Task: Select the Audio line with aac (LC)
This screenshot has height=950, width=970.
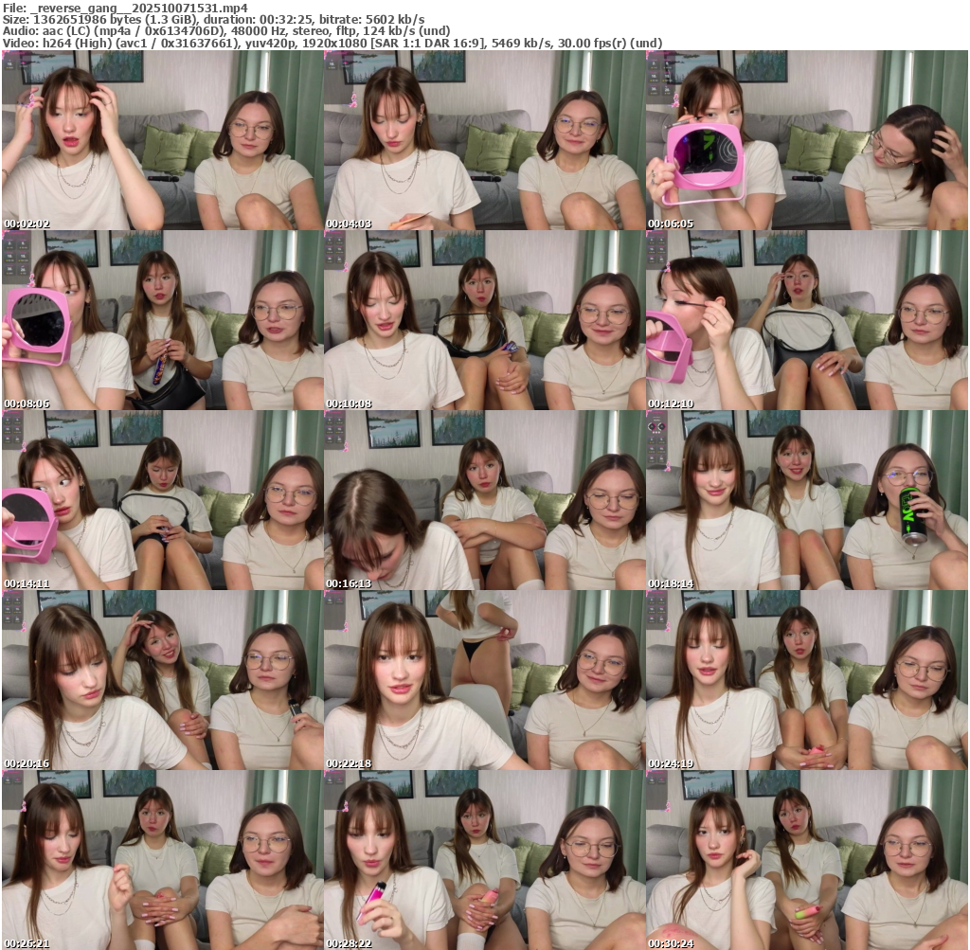Action: [226, 31]
